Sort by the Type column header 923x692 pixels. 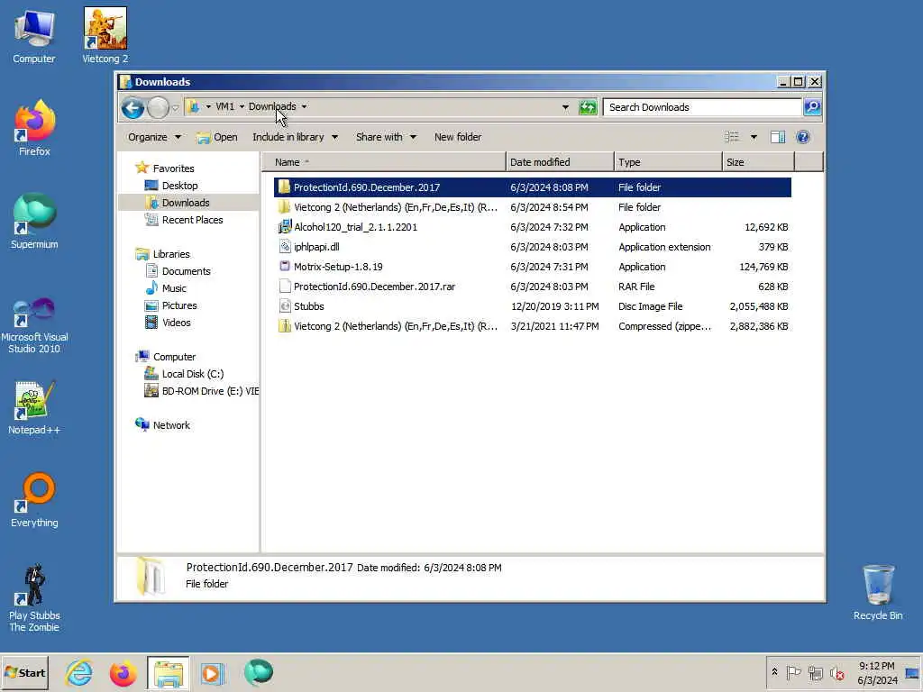[668, 162]
